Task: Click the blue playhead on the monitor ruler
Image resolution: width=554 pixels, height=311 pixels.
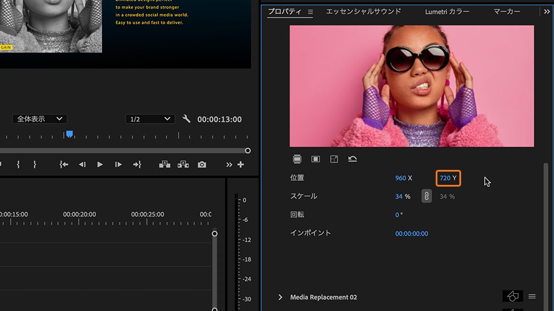Action: (69, 134)
